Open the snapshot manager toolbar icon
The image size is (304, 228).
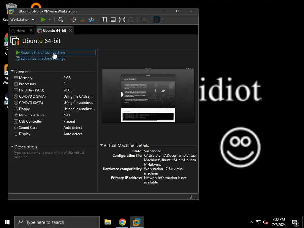pos(91,20)
